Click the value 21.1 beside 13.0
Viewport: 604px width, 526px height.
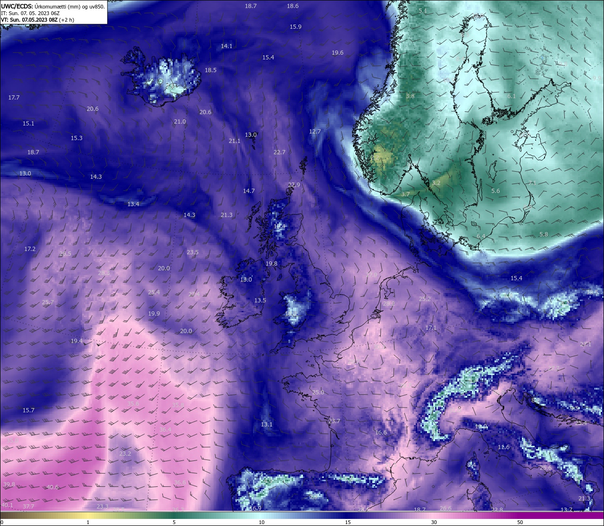(x=235, y=141)
